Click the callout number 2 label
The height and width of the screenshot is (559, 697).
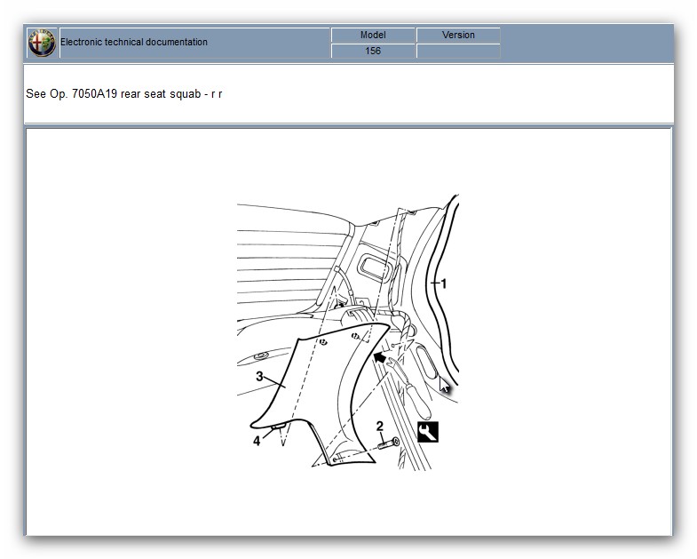[380, 426]
